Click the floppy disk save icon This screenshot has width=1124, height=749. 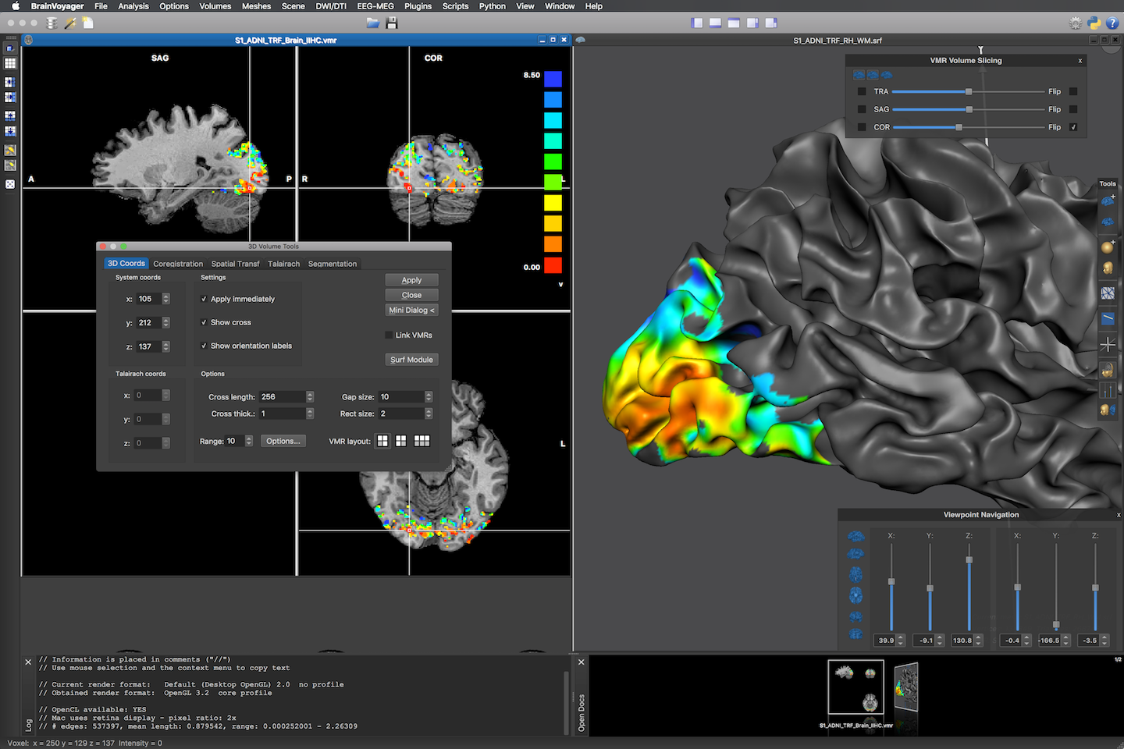pyautogui.click(x=392, y=23)
